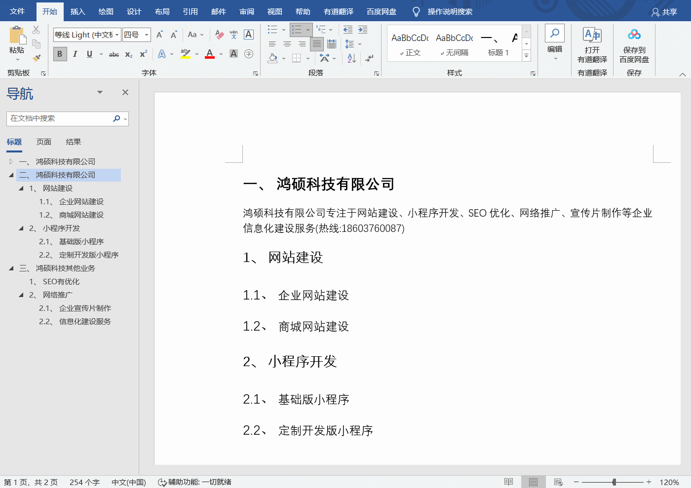The height and width of the screenshot is (488, 691).
Task: Click the 共享 share button
Action: pos(664,12)
